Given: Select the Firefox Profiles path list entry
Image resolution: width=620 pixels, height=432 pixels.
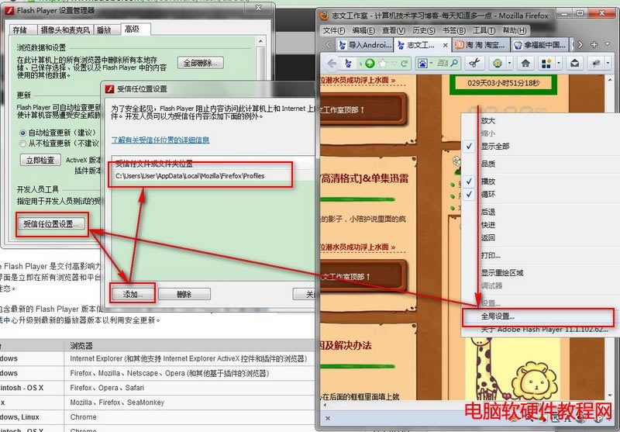Looking at the screenshot, I should (190, 176).
